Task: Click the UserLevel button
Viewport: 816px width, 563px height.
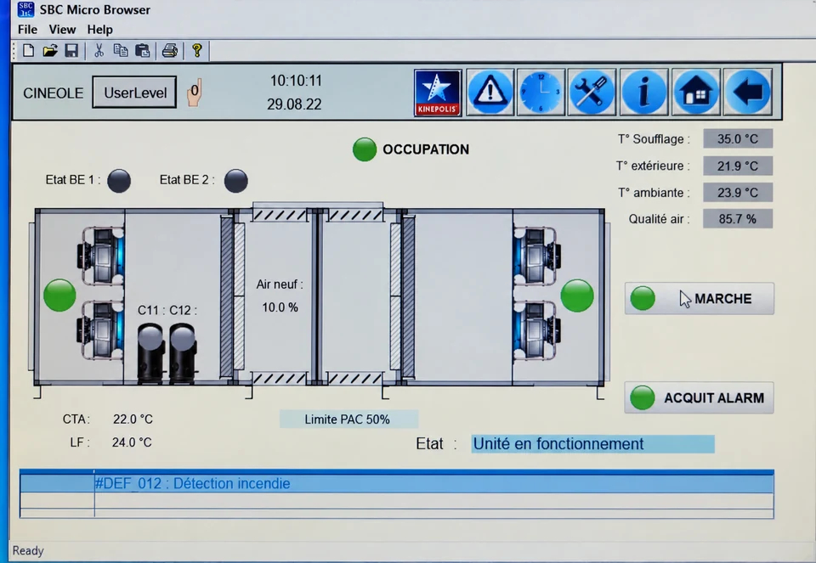Action: 134,93
